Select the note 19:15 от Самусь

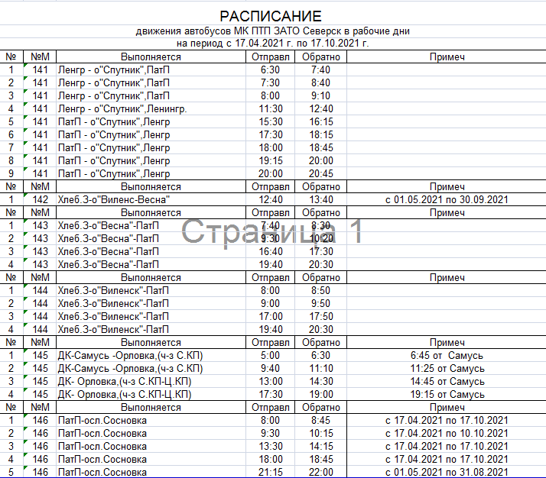447,394
